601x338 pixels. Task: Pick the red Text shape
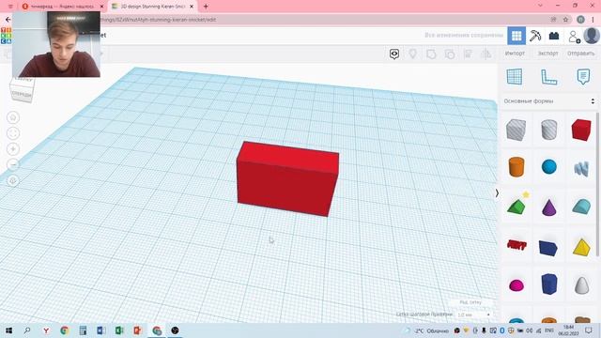(516, 245)
